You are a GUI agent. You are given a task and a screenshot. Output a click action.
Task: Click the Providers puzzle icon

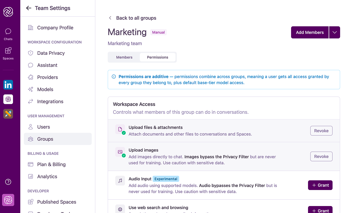pyautogui.click(x=31, y=77)
